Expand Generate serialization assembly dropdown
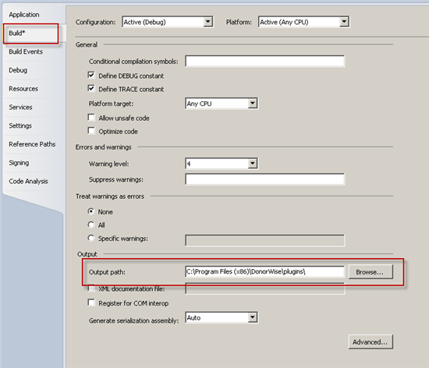 [222, 317]
